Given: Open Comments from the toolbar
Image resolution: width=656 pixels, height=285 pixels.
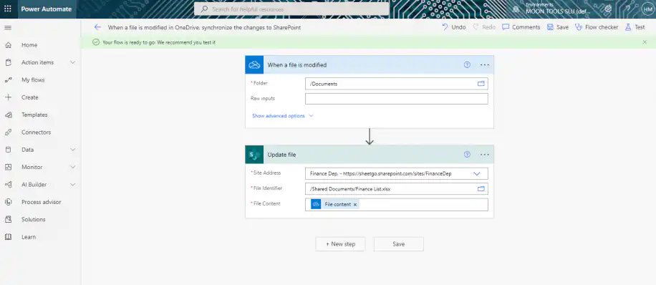Looking at the screenshot, I should click(521, 27).
